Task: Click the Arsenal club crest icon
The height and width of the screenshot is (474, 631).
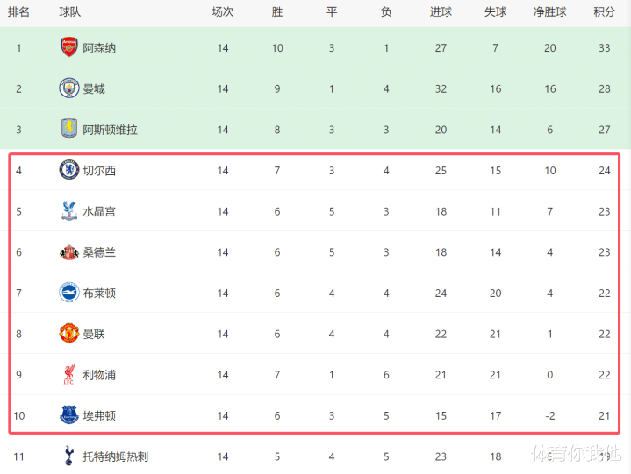Action: [x=68, y=47]
